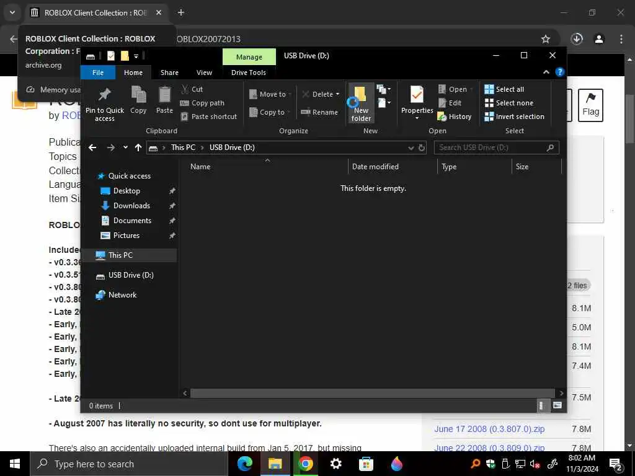The height and width of the screenshot is (476, 635).
Task: Bookmark page with Chrome star icon
Action: (x=546, y=39)
